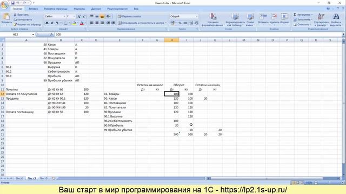Open the Формат cells menu
The height and width of the screenshot is (194, 346).
coord(285,19)
